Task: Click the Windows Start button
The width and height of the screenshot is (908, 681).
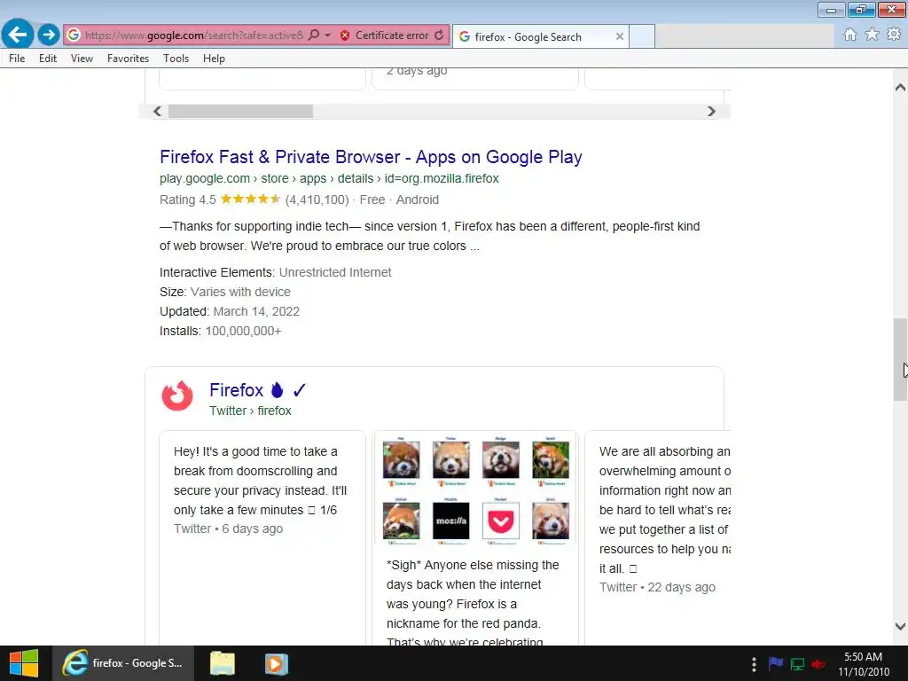Action: (23, 663)
